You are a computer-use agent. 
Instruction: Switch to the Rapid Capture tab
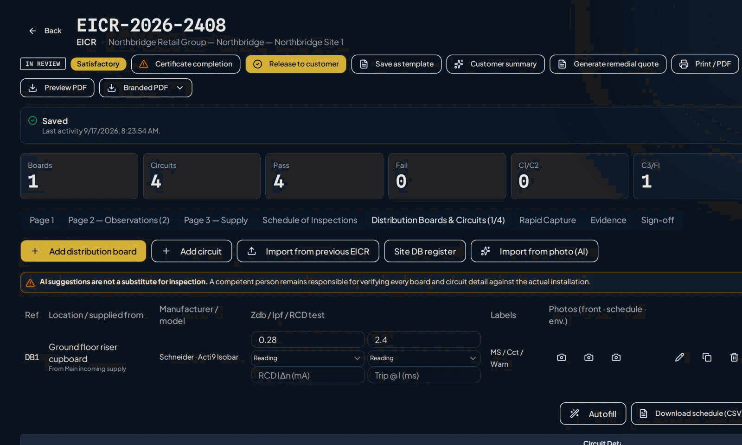pyautogui.click(x=547, y=220)
